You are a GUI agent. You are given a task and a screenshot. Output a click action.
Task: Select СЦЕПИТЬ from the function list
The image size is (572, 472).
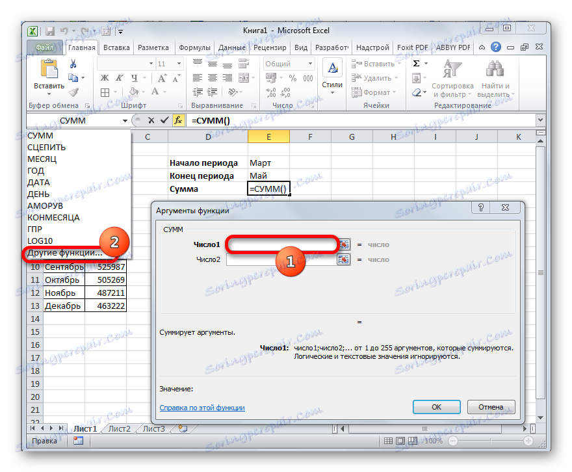pos(79,148)
